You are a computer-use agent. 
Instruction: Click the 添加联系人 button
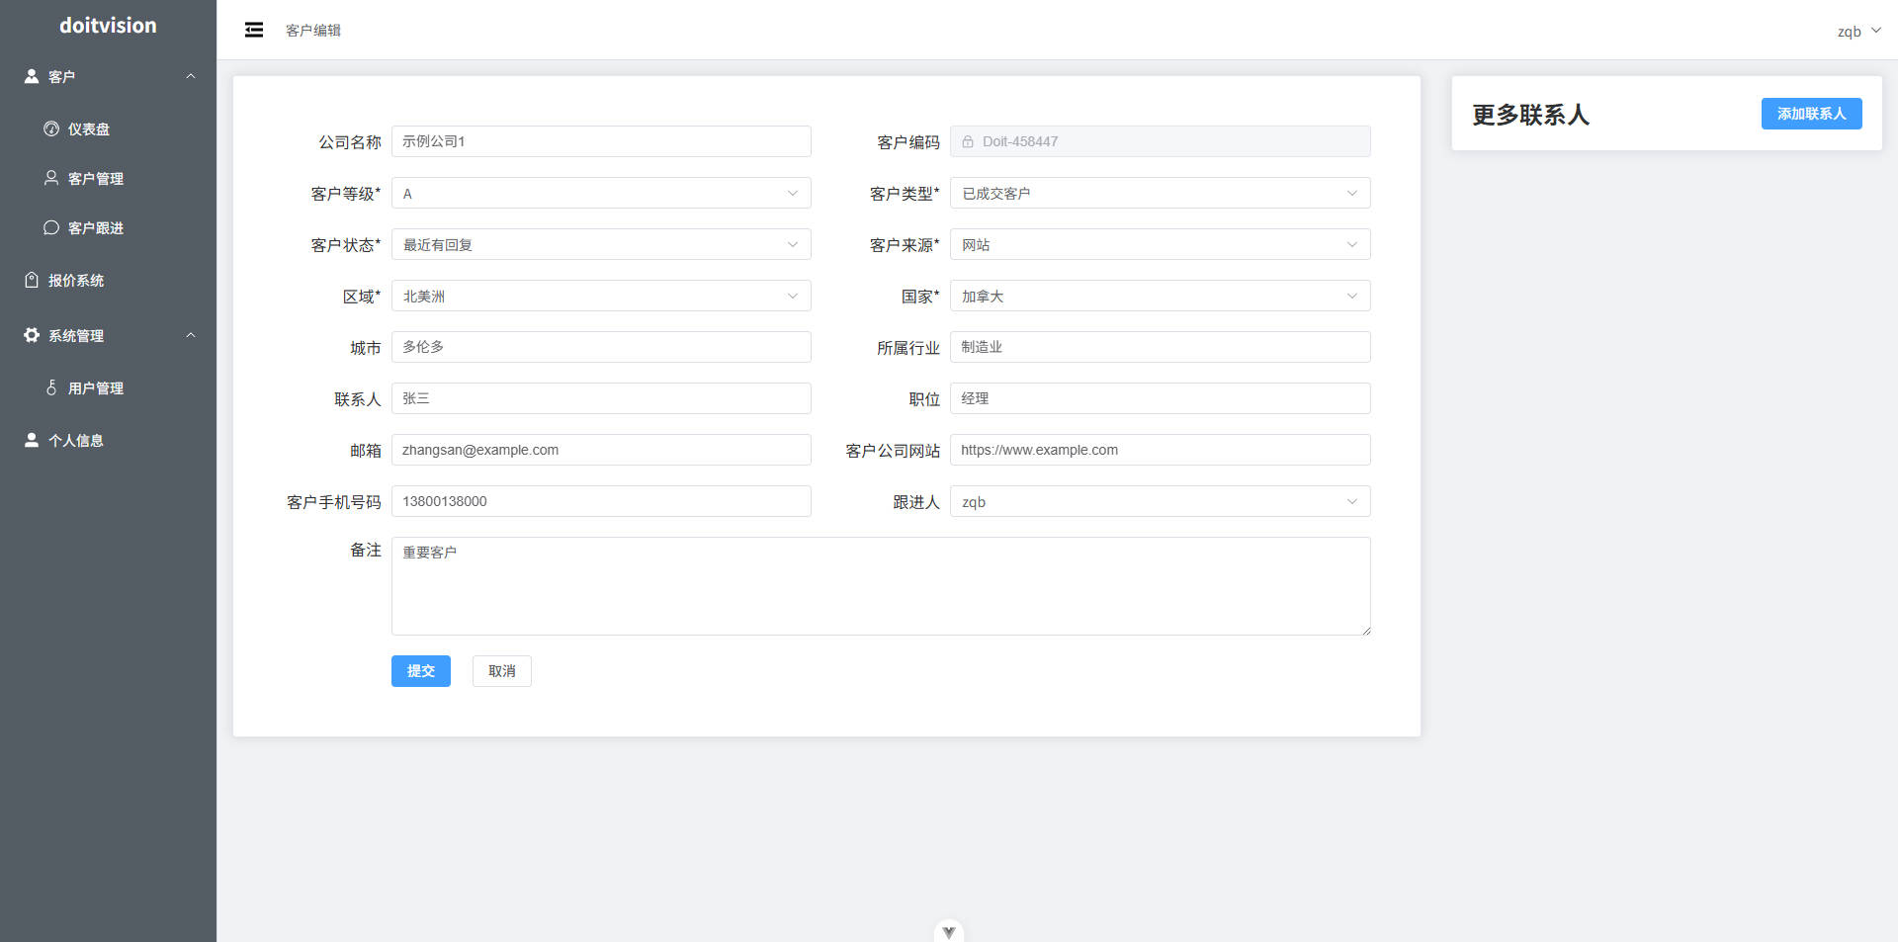coord(1811,114)
